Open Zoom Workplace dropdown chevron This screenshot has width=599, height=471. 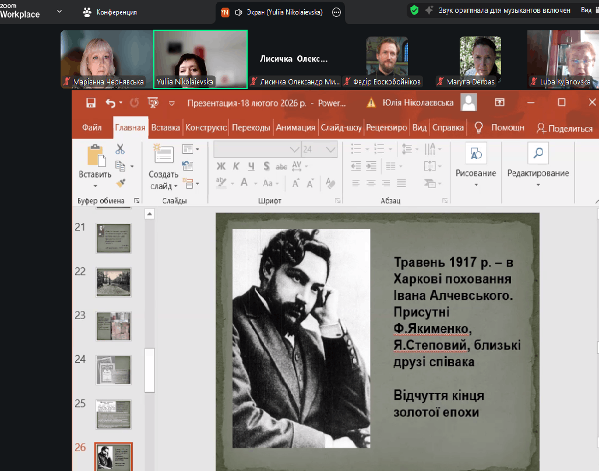[x=59, y=11]
